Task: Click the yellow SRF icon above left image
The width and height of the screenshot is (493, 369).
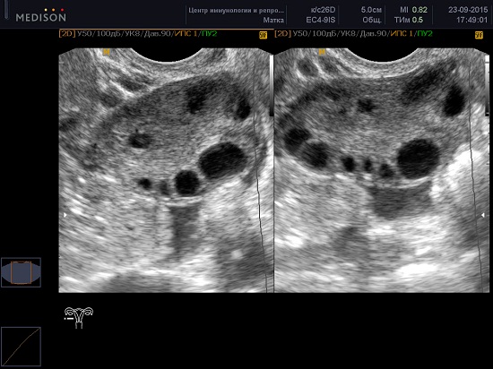Action: pos(263,35)
